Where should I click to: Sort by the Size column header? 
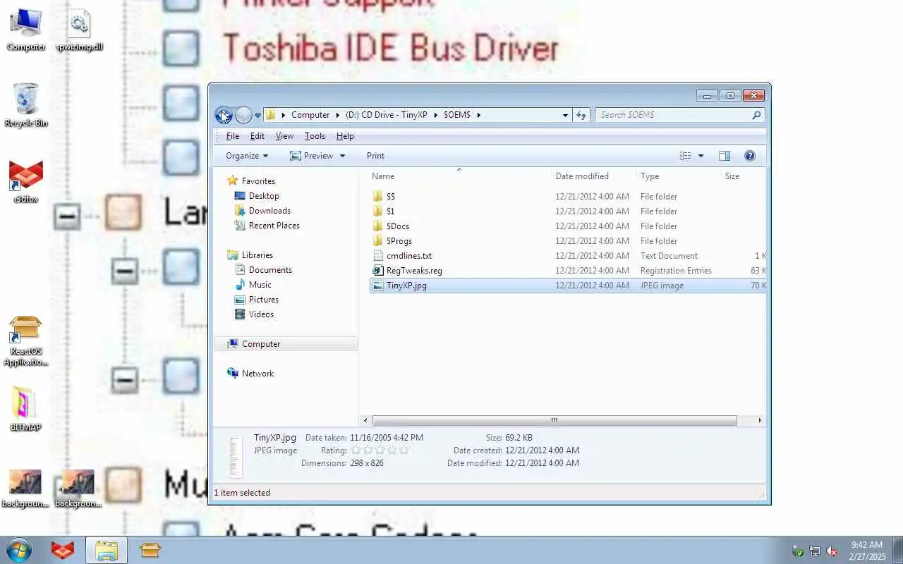(x=743, y=176)
